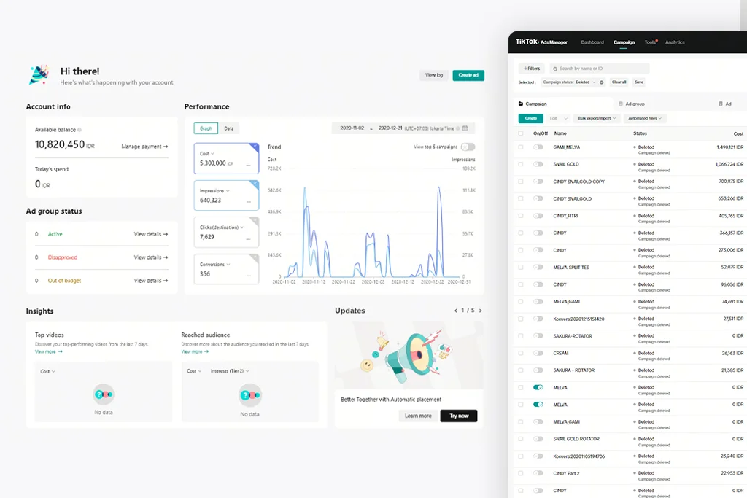Click the three-dot icon on the Cost card
Viewport: 747px width, 498px height.
(249, 163)
